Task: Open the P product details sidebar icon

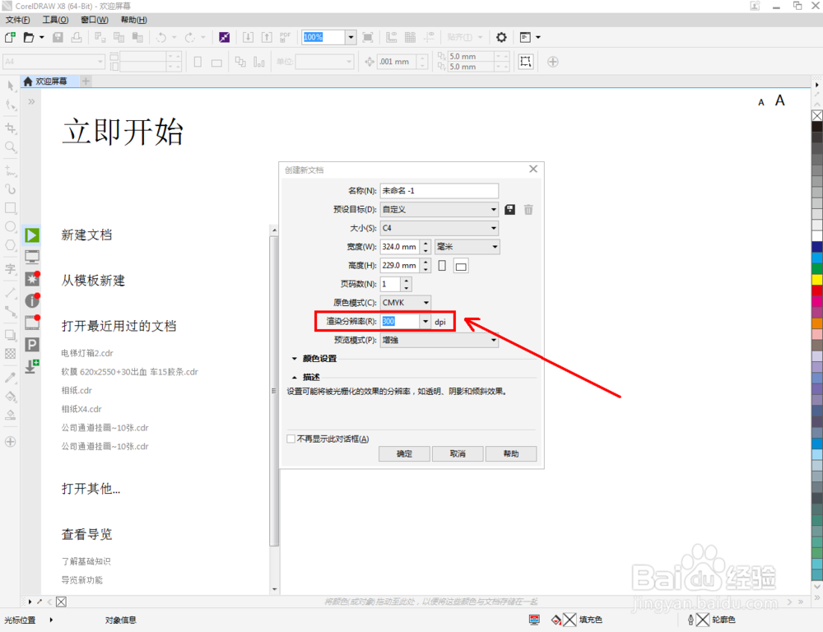Action: pyautogui.click(x=32, y=344)
